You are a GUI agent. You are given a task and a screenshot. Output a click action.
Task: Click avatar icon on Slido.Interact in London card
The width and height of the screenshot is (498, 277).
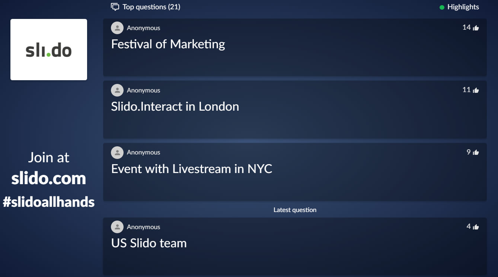coord(117,90)
